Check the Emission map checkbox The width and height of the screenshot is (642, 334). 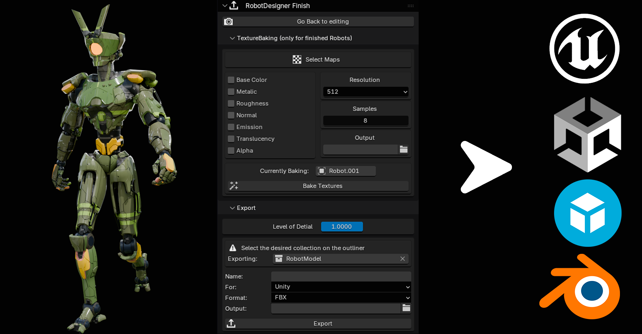click(231, 127)
